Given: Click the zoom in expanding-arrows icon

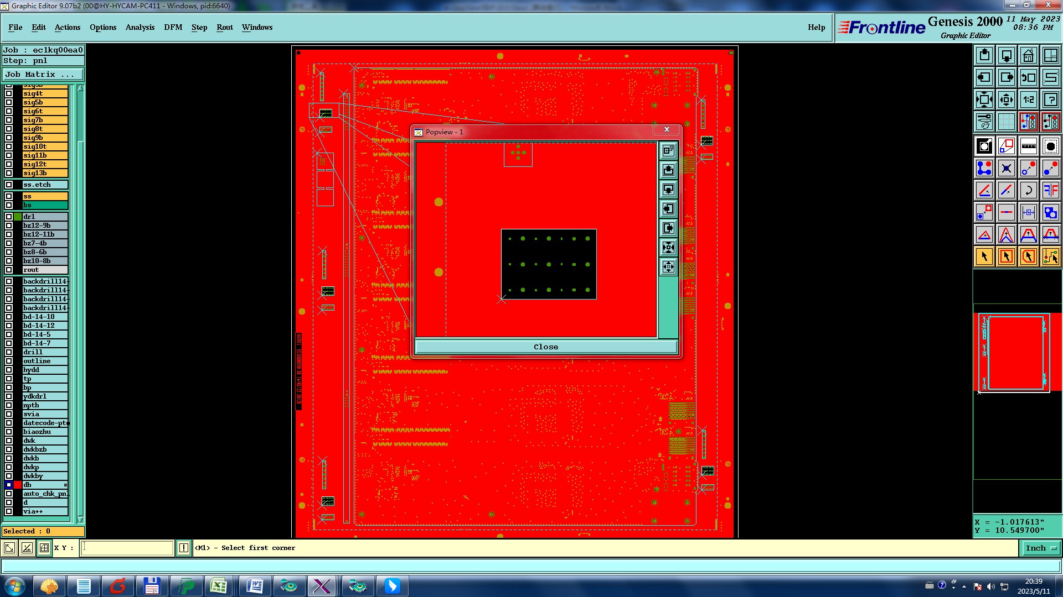Looking at the screenshot, I should click(x=984, y=99).
